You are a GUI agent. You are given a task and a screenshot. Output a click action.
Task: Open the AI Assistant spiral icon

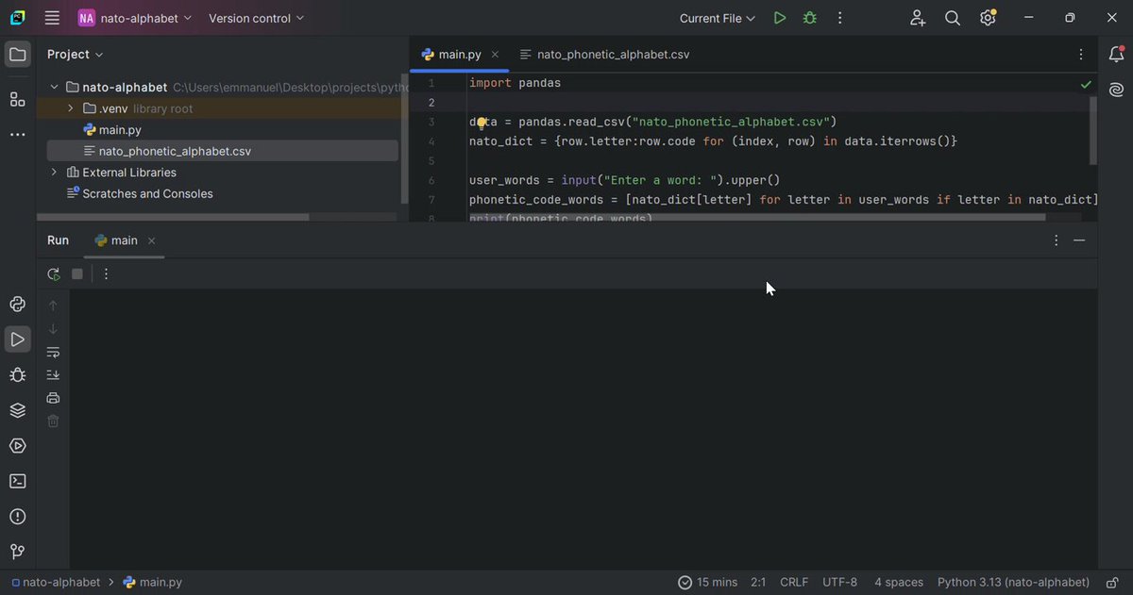click(x=1116, y=90)
